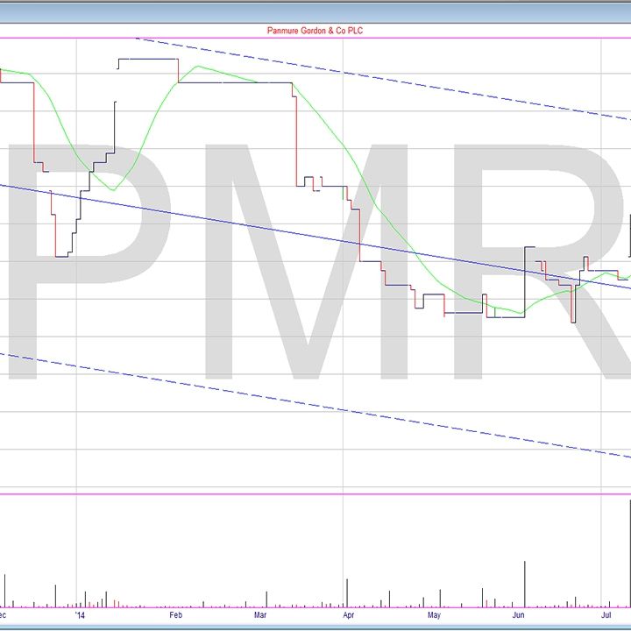Select the volume bar at start of April
The image size is (631, 631).
click(x=347, y=592)
